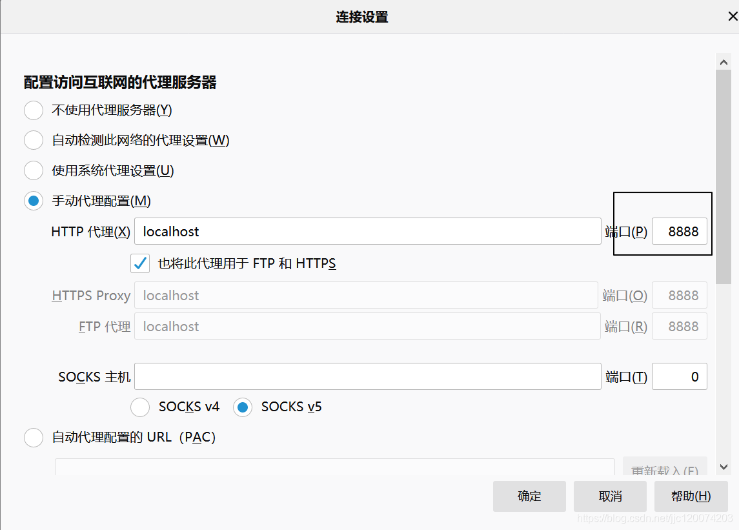Click the PAC URL input field
Screen dimensions: 739x530
pyautogui.click(x=336, y=467)
